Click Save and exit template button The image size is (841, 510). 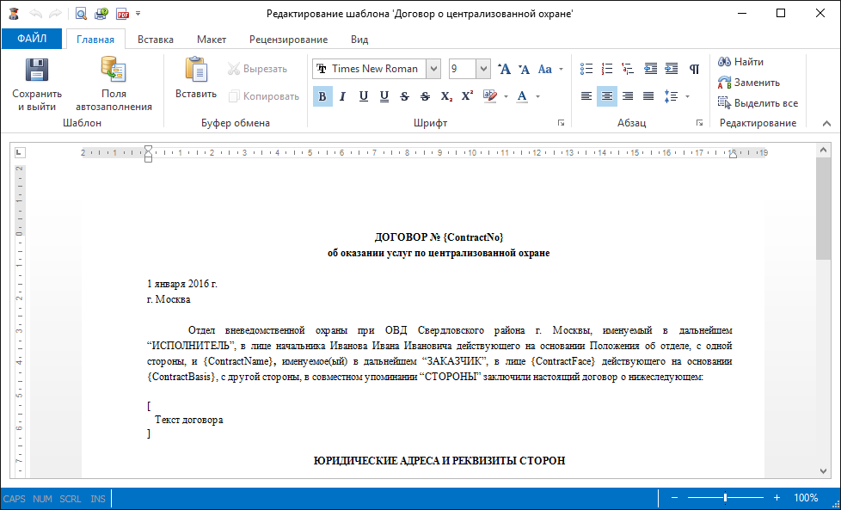coord(37,84)
